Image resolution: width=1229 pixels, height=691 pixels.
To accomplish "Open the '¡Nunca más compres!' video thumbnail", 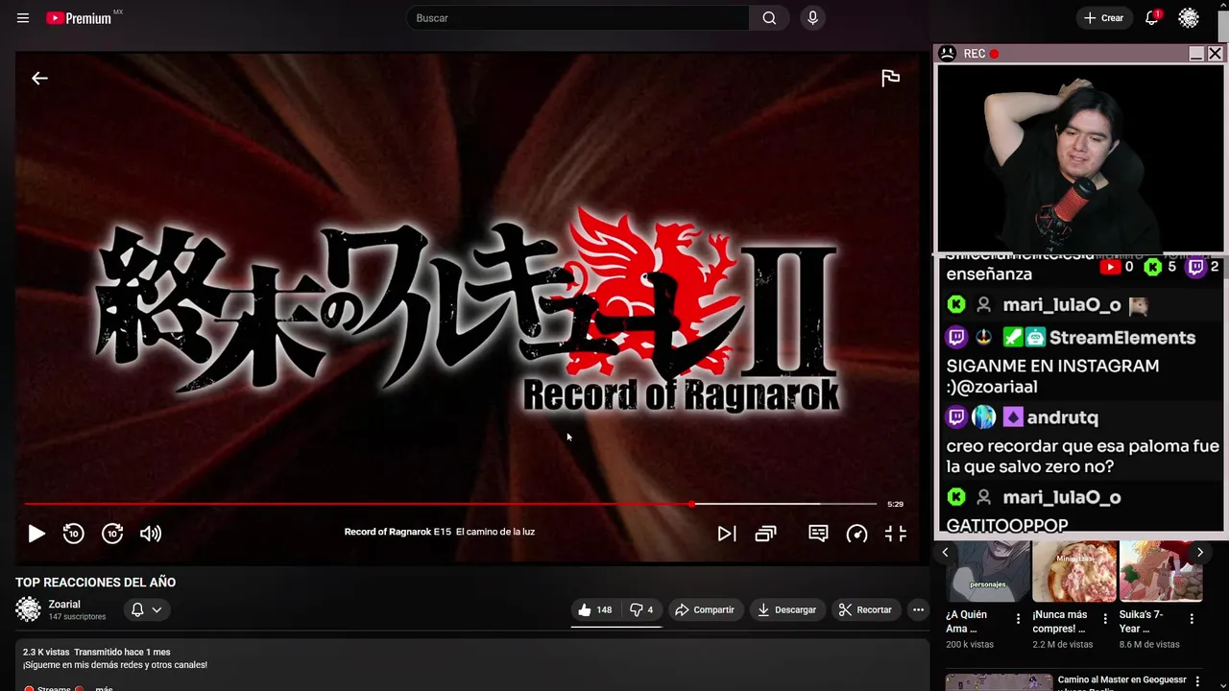I will [x=1074, y=571].
